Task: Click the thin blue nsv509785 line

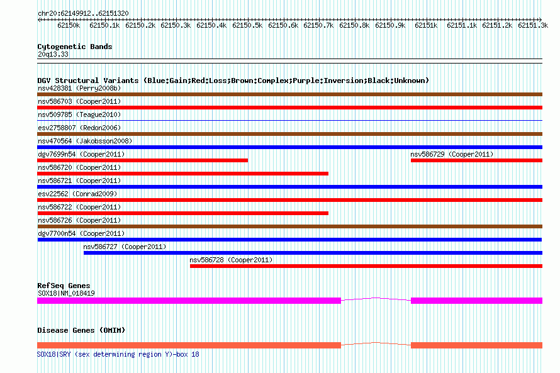Action: (289, 121)
